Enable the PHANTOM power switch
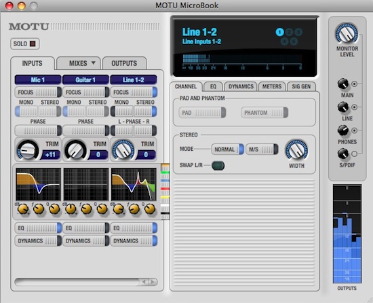This screenshot has width=373, height=303. coord(264,112)
